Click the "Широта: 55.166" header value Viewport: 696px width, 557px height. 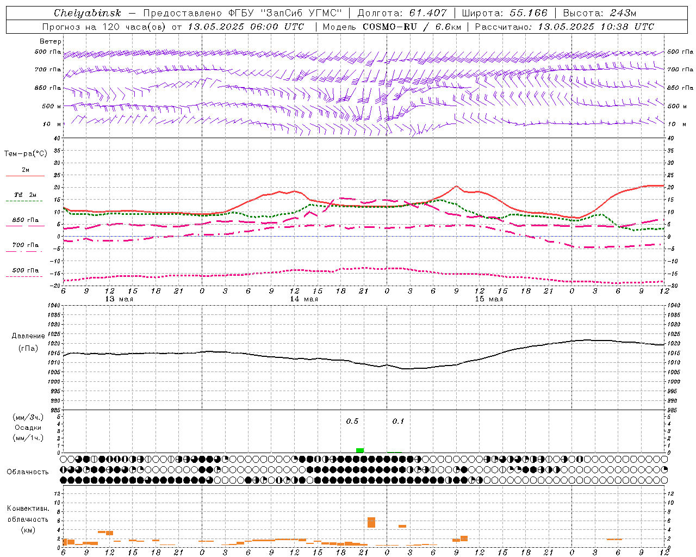(x=504, y=13)
